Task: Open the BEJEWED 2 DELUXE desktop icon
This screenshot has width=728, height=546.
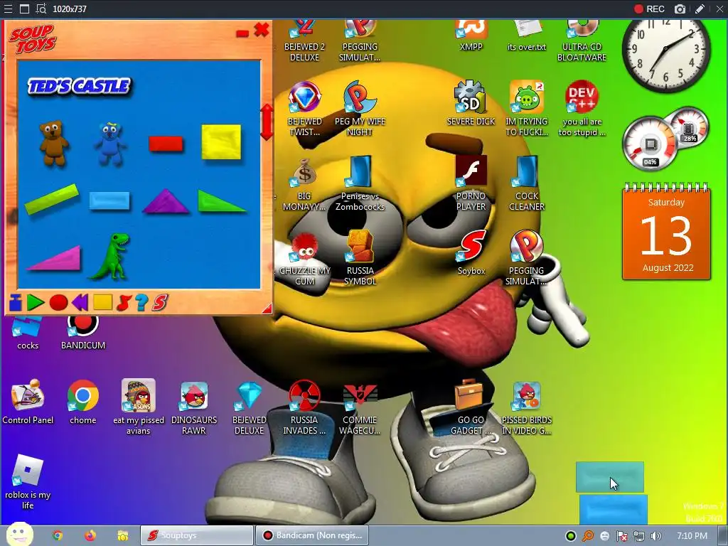Action: click(304, 41)
